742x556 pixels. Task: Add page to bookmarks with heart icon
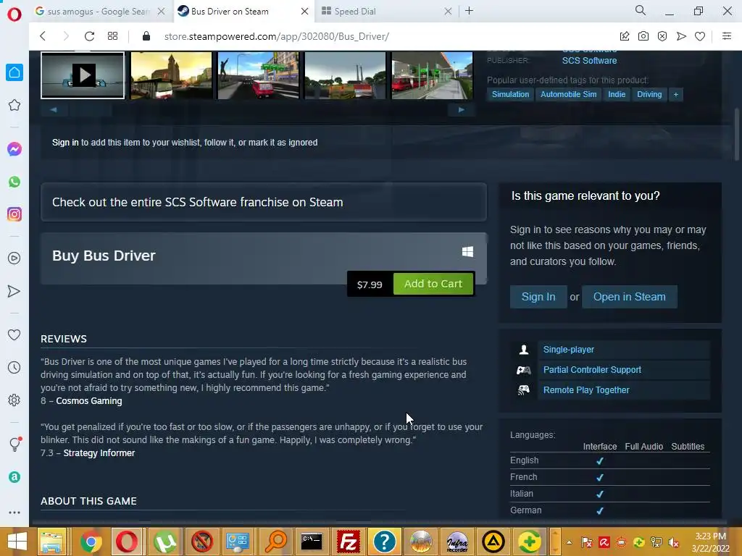[700, 36]
